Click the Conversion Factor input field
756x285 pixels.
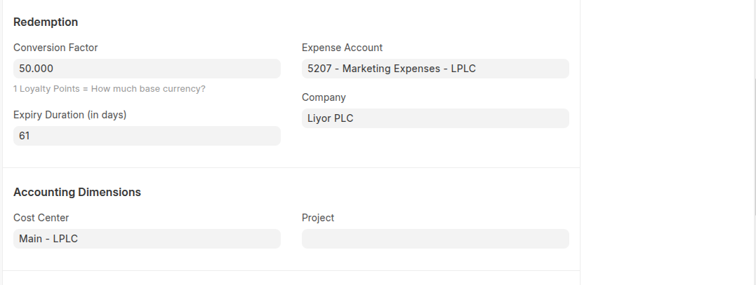(147, 69)
